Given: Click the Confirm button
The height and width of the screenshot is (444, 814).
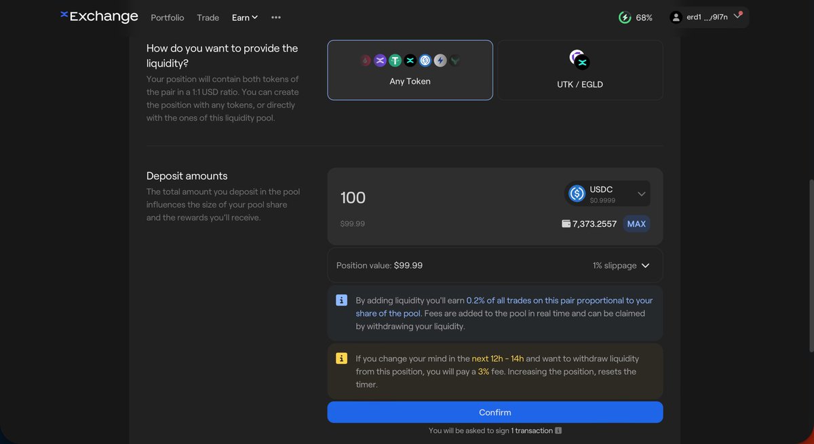Looking at the screenshot, I should (495, 412).
